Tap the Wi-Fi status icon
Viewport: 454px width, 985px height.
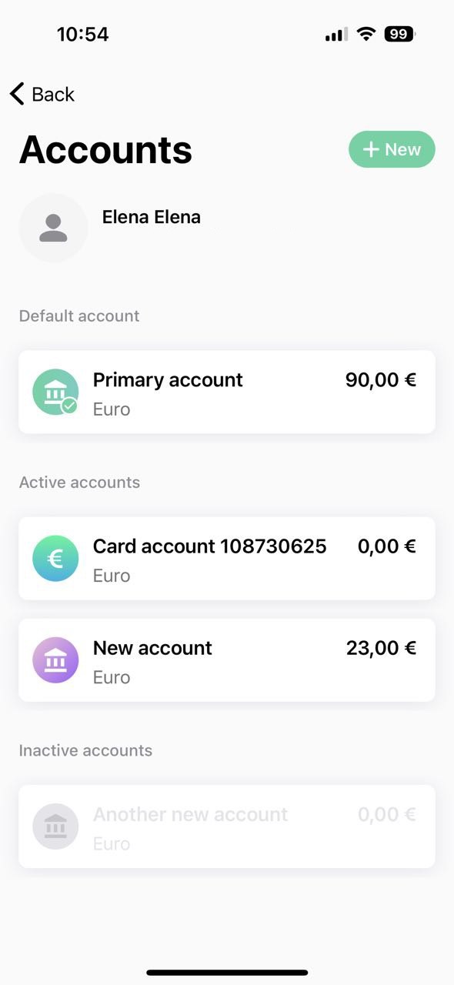[366, 34]
